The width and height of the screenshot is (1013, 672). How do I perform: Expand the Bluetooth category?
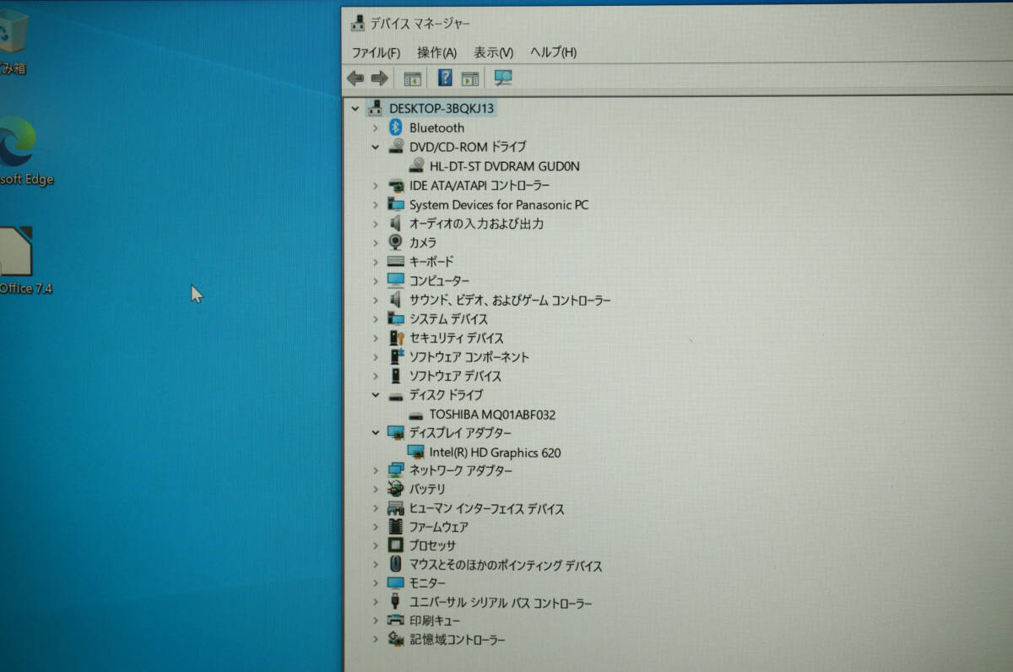[x=376, y=128]
